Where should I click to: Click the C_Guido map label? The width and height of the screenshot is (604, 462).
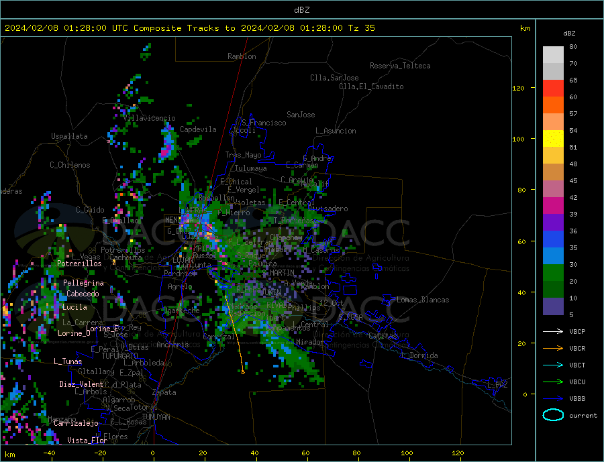tap(90, 210)
